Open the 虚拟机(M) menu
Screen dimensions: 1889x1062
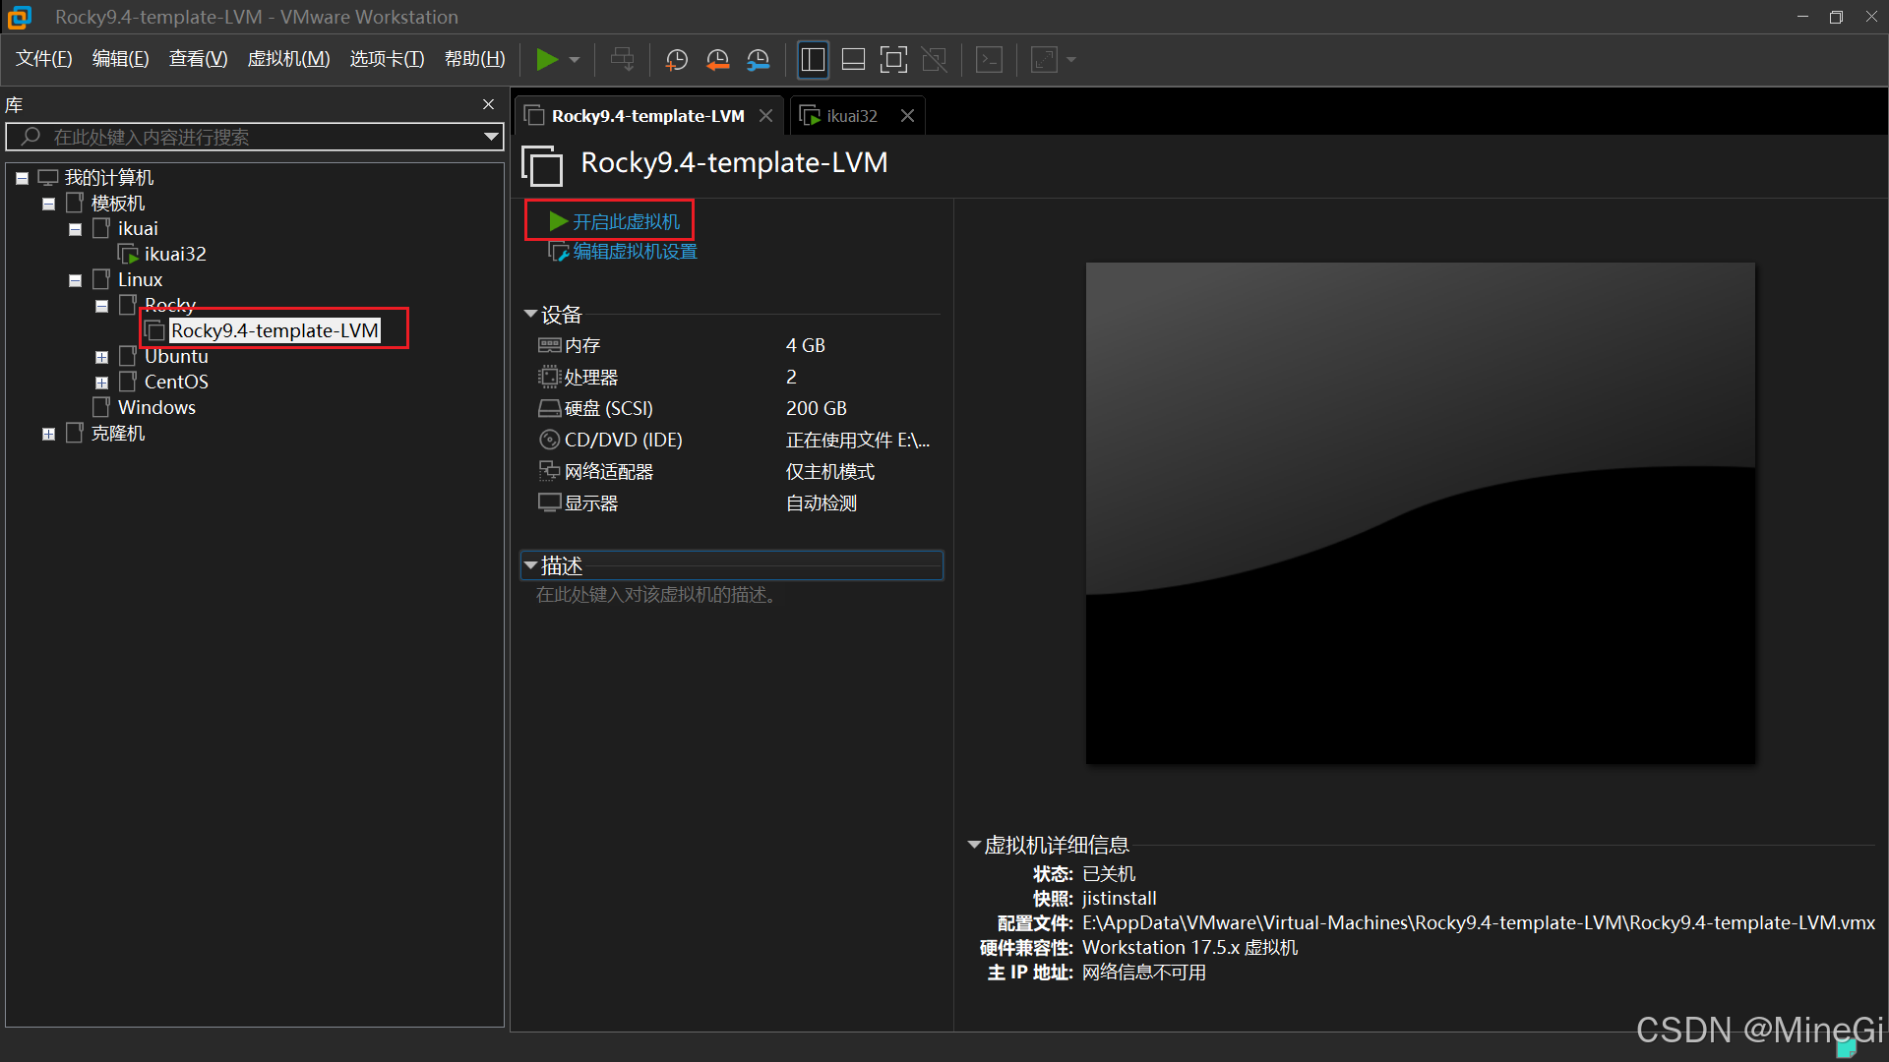[x=288, y=59]
